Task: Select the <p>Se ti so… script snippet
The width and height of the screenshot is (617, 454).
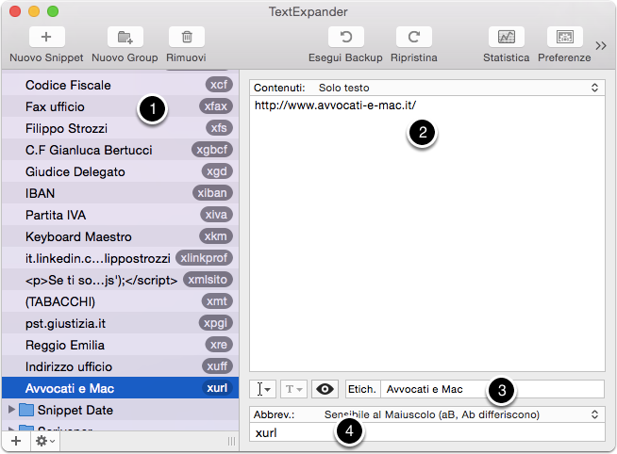Action: 120,280
